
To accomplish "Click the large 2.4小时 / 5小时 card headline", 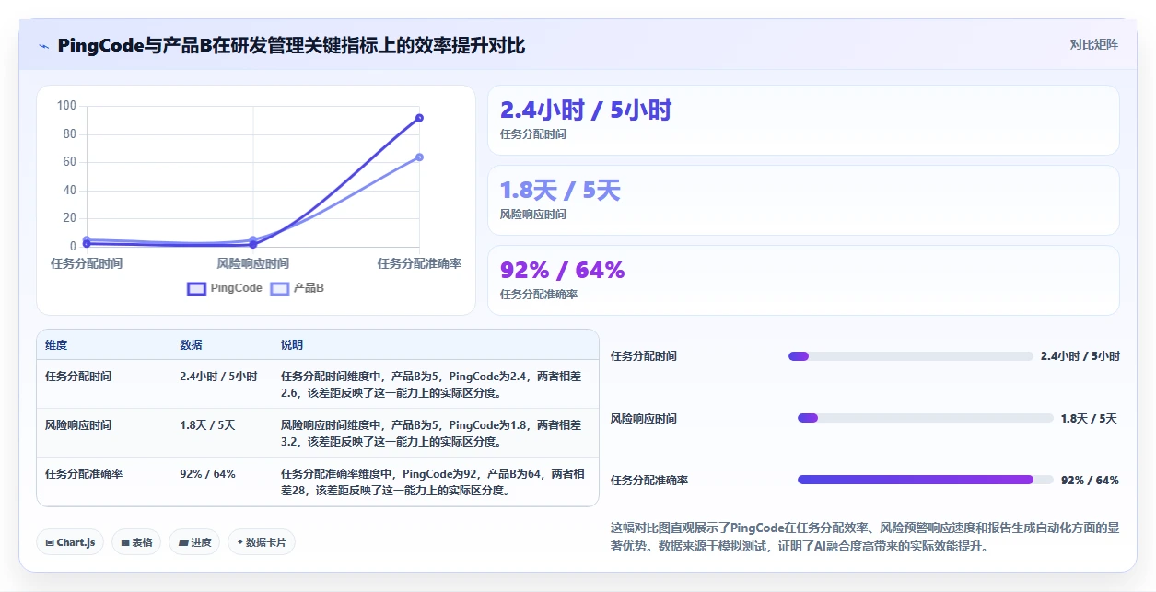I will click(586, 110).
